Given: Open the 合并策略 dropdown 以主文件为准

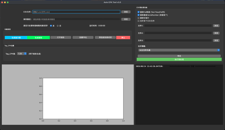Looking at the screenshot, I should 179,50.
